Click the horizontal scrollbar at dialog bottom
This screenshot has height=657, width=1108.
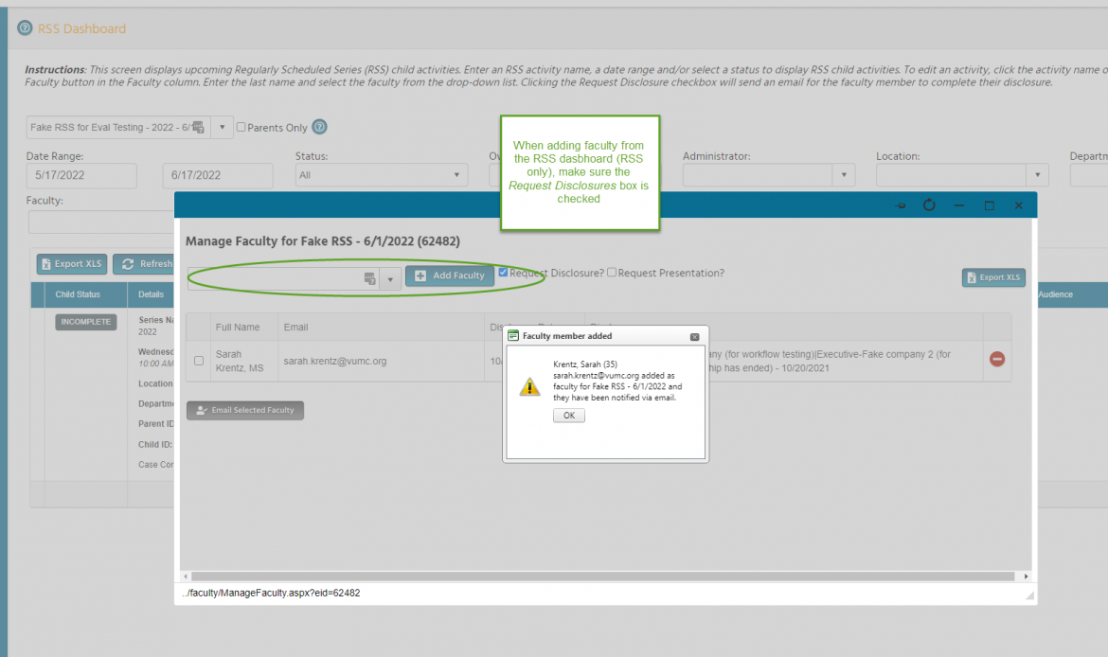point(606,576)
